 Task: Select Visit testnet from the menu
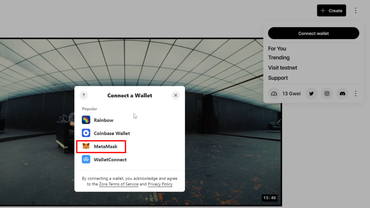click(x=282, y=68)
